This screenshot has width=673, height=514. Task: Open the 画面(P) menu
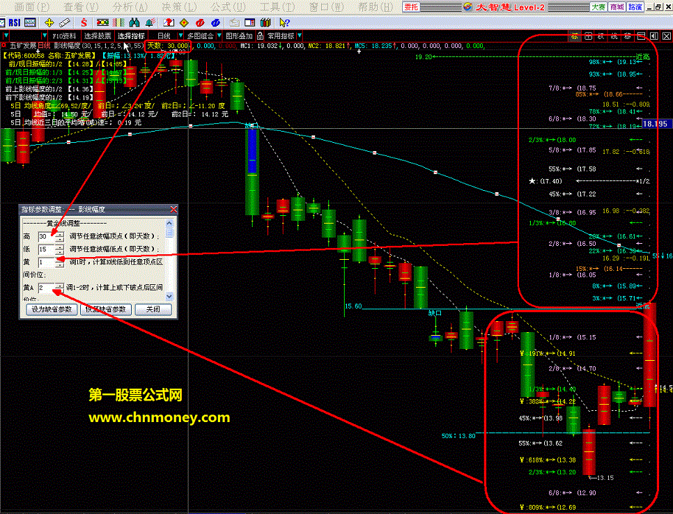tap(31, 7)
